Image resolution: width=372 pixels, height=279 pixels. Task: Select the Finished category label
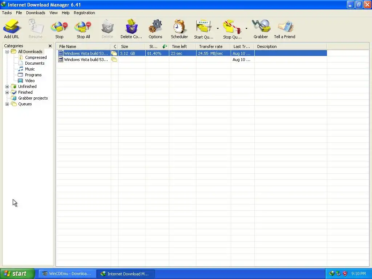pyautogui.click(x=25, y=92)
